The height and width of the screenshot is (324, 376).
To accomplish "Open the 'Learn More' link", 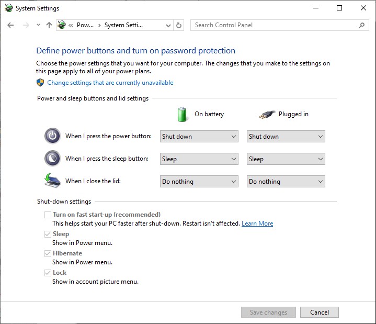I will click(257, 224).
